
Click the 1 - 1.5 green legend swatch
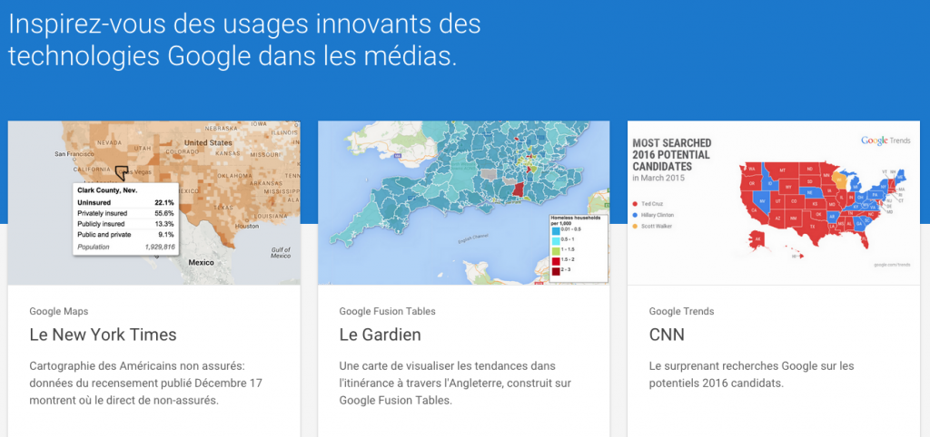click(x=556, y=250)
